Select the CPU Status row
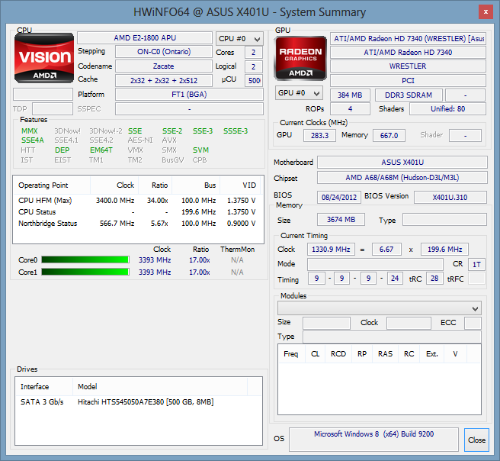 [x=137, y=212]
